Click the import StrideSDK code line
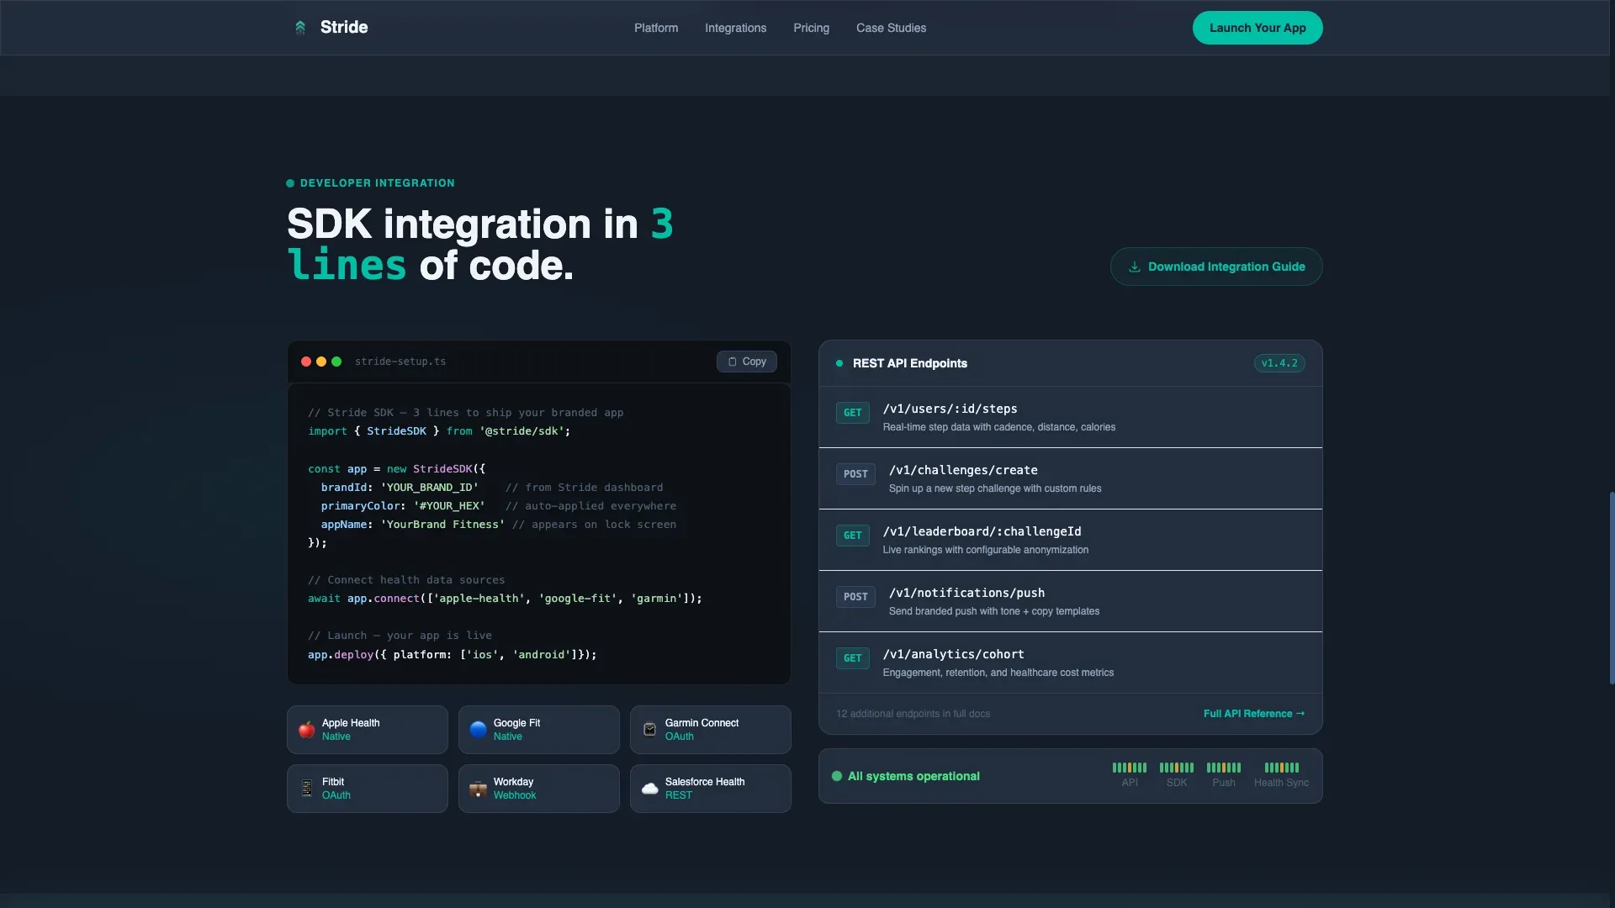This screenshot has height=908, width=1615. coord(439,431)
